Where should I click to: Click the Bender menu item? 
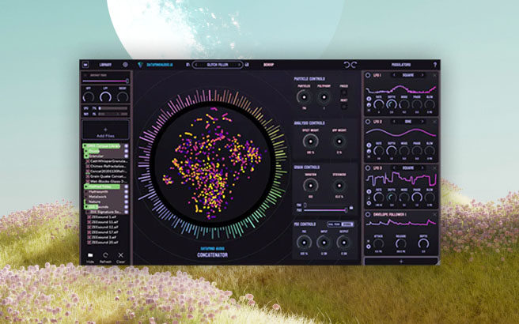click(268, 65)
